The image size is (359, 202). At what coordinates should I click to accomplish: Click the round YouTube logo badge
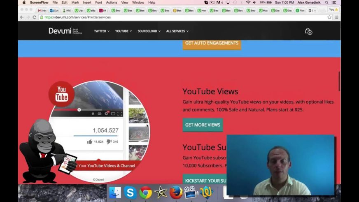[61, 94]
